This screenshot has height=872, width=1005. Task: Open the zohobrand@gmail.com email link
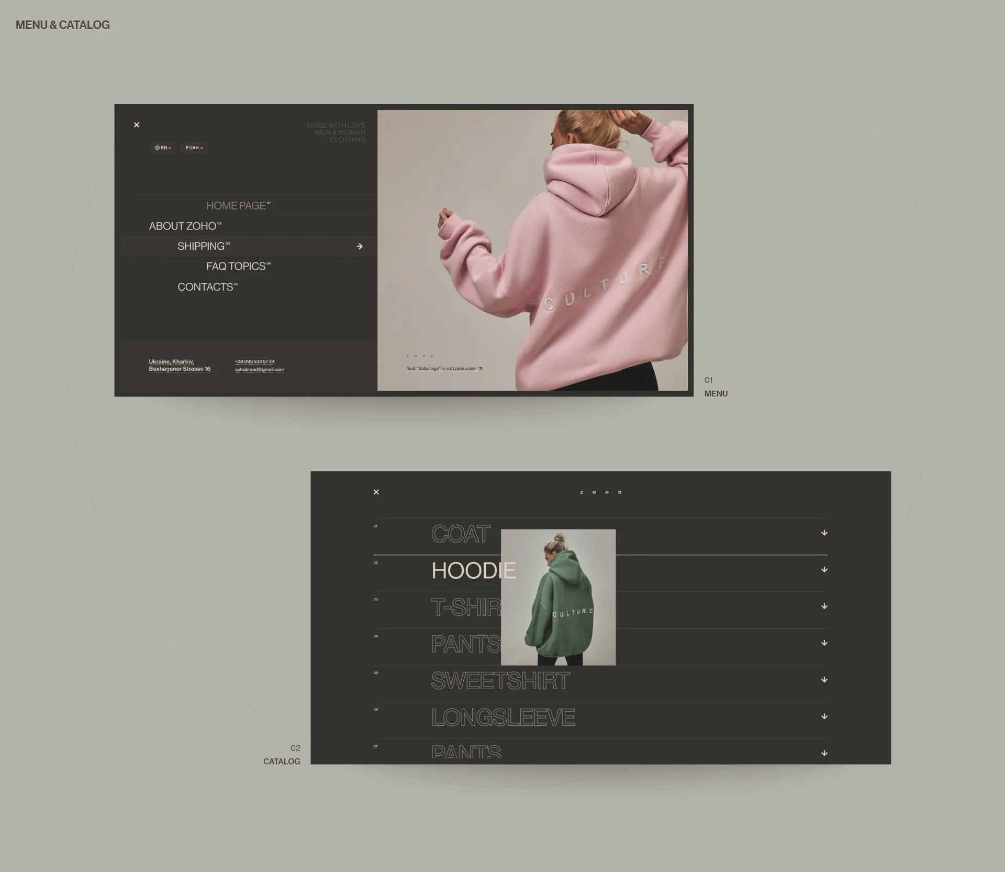[259, 369]
